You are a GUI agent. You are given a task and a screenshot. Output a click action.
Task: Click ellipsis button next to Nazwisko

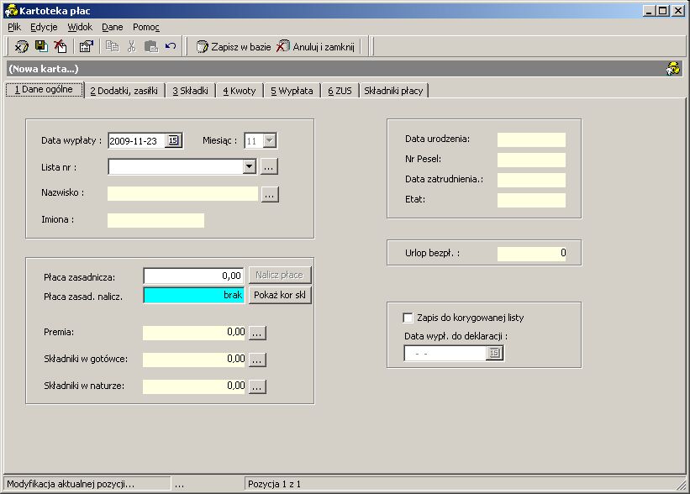270,194
